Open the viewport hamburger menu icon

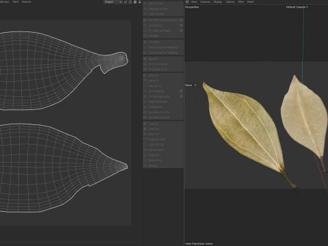pos(187,2)
